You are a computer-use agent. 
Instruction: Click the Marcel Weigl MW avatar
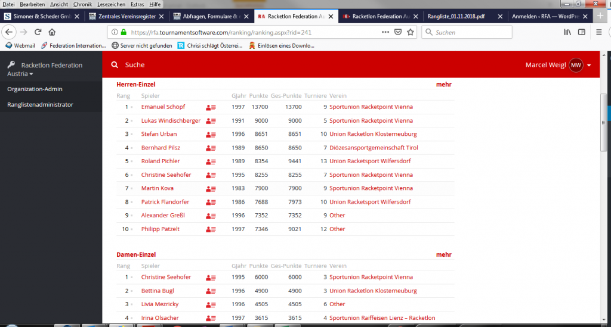pyautogui.click(x=576, y=65)
